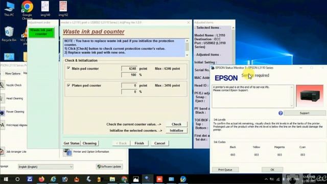Show hidden system tray icons
327x184 pixels.
266,179
